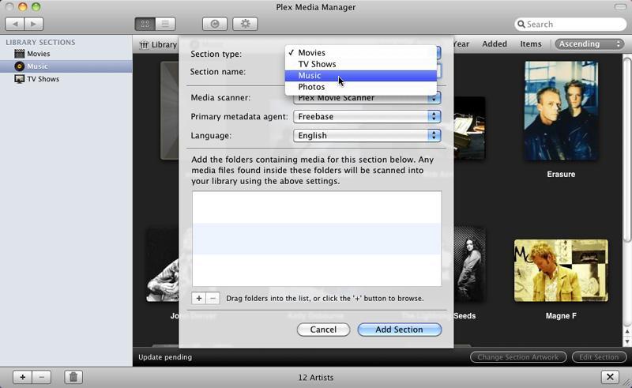The image size is (632, 388).
Task: Switch to list view icon
Action: 165,24
